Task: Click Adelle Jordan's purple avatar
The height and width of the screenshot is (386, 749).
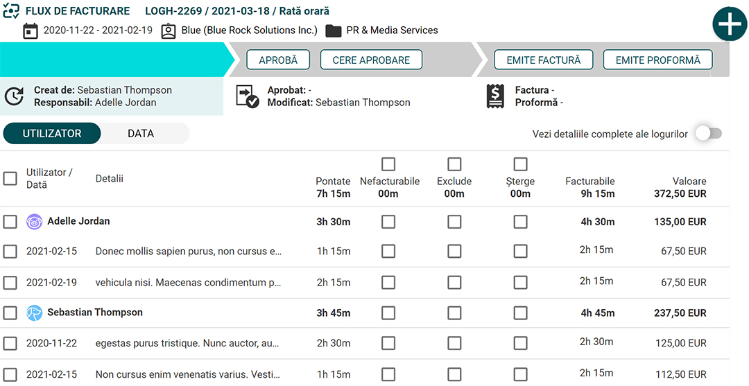Action: click(x=35, y=222)
